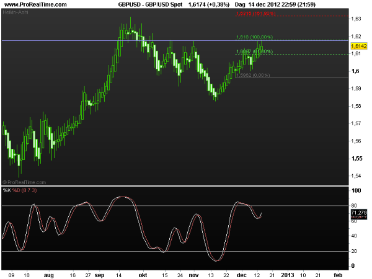The height and width of the screenshot is (279, 372).
Task: Click the bold 1,55 price axis label
Action: pos(357,159)
